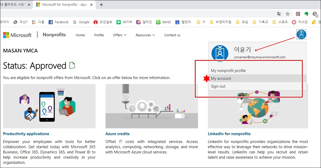Viewport: 321px width, 168px height.
Task: Open the 마산Y bookmark
Action: [x=21, y=22]
